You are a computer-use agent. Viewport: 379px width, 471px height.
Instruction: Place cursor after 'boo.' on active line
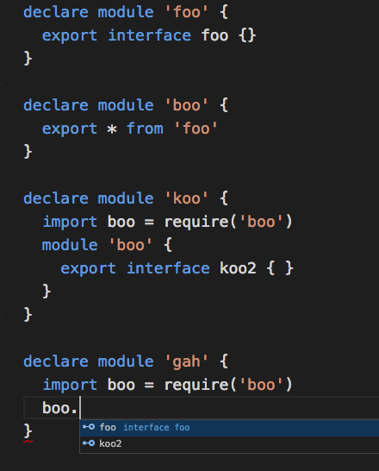coord(80,408)
